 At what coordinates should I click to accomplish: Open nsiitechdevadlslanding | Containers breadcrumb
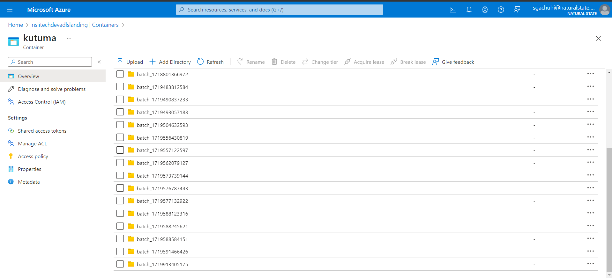coord(75,25)
